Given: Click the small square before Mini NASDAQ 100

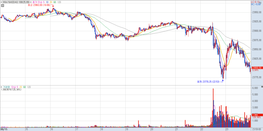Looking at the screenshot, I should pyautogui.click(x=1, y=2).
